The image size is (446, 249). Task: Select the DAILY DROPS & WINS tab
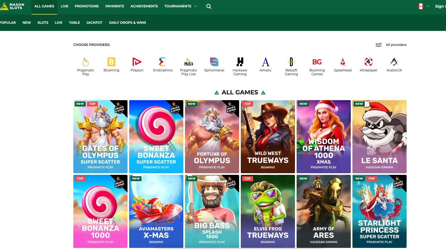coord(128,22)
